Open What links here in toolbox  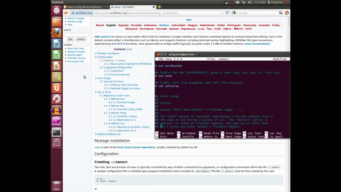(76, 49)
